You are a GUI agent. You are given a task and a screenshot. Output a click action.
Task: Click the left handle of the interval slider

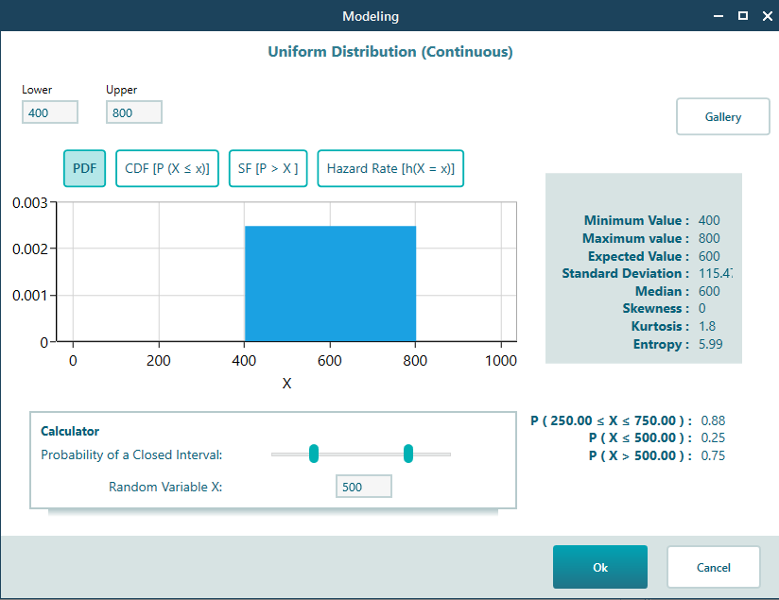[x=314, y=454]
